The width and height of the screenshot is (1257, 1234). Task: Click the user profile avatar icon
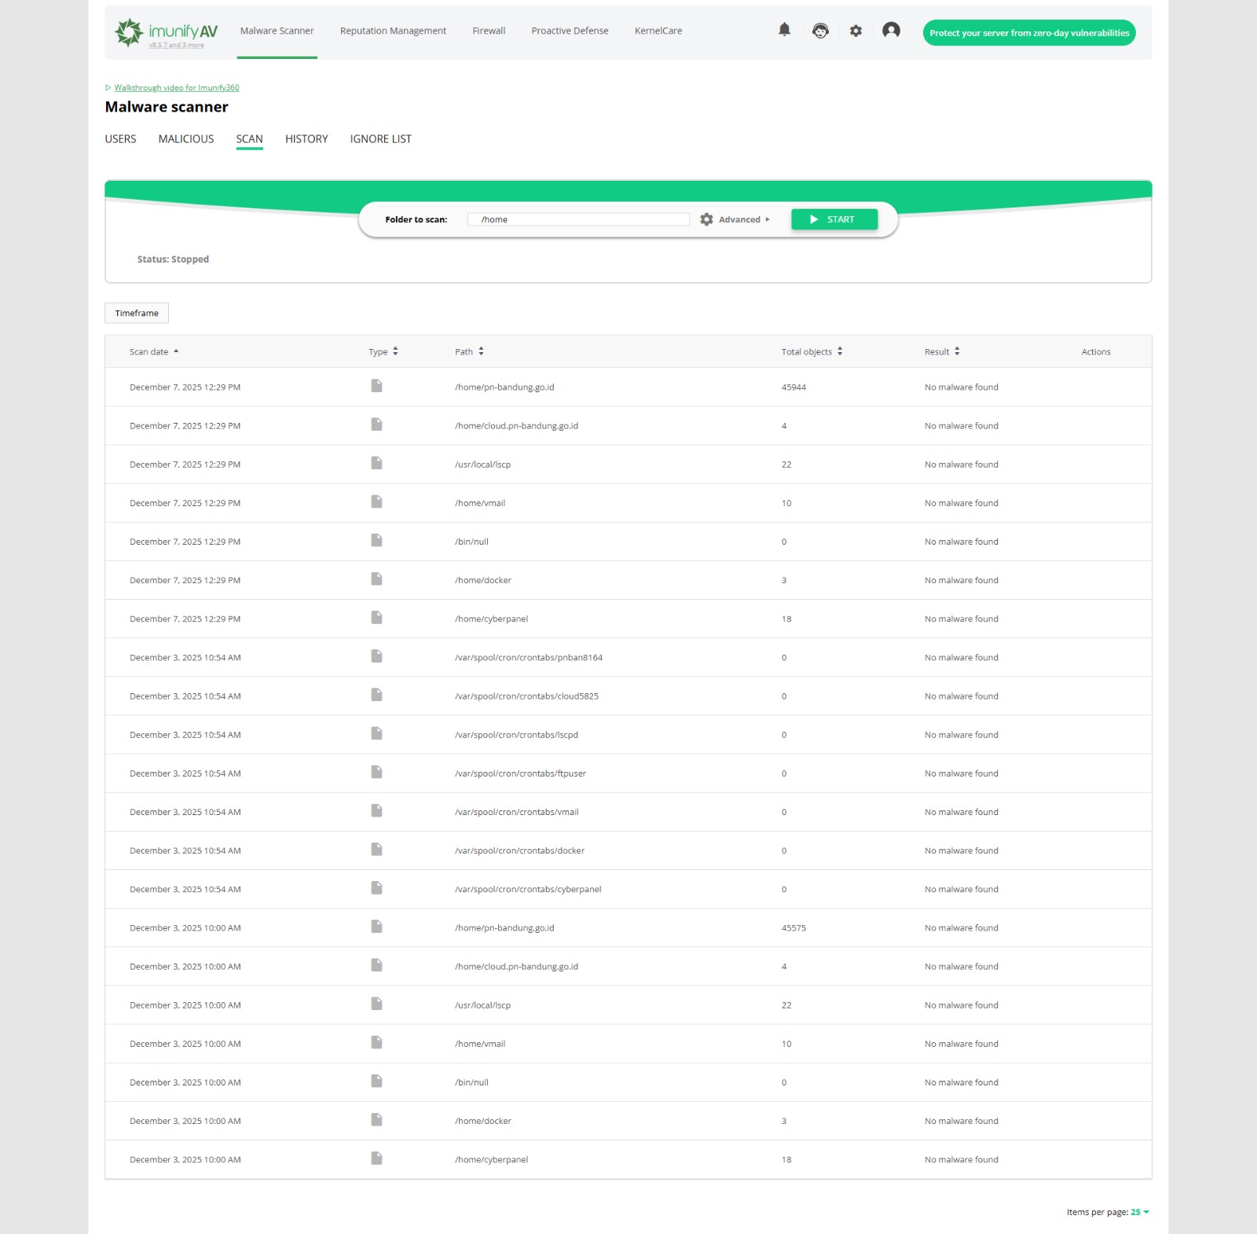(x=891, y=31)
